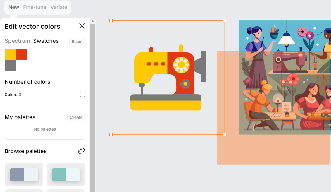This screenshot has height=192, width=331.
Task: Pick the yellow color swatch
Action: coord(10,55)
